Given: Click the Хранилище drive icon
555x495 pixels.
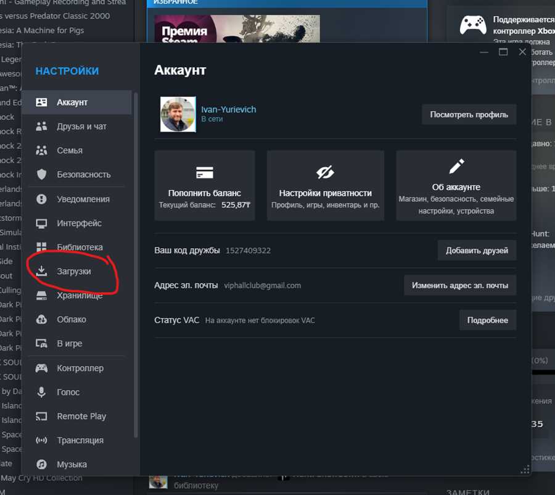Looking at the screenshot, I should point(41,296).
